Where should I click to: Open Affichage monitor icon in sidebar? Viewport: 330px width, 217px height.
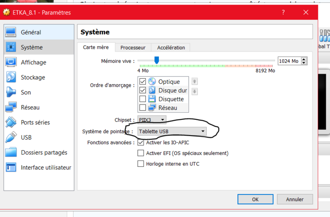pyautogui.click(x=10, y=62)
